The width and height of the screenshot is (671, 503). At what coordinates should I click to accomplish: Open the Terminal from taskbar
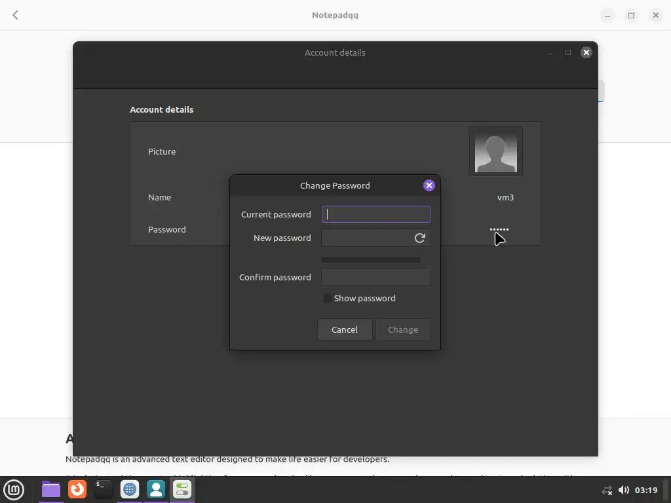click(103, 489)
